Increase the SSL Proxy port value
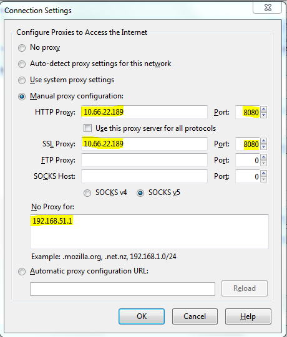This screenshot has height=337, width=287. pos(264,141)
